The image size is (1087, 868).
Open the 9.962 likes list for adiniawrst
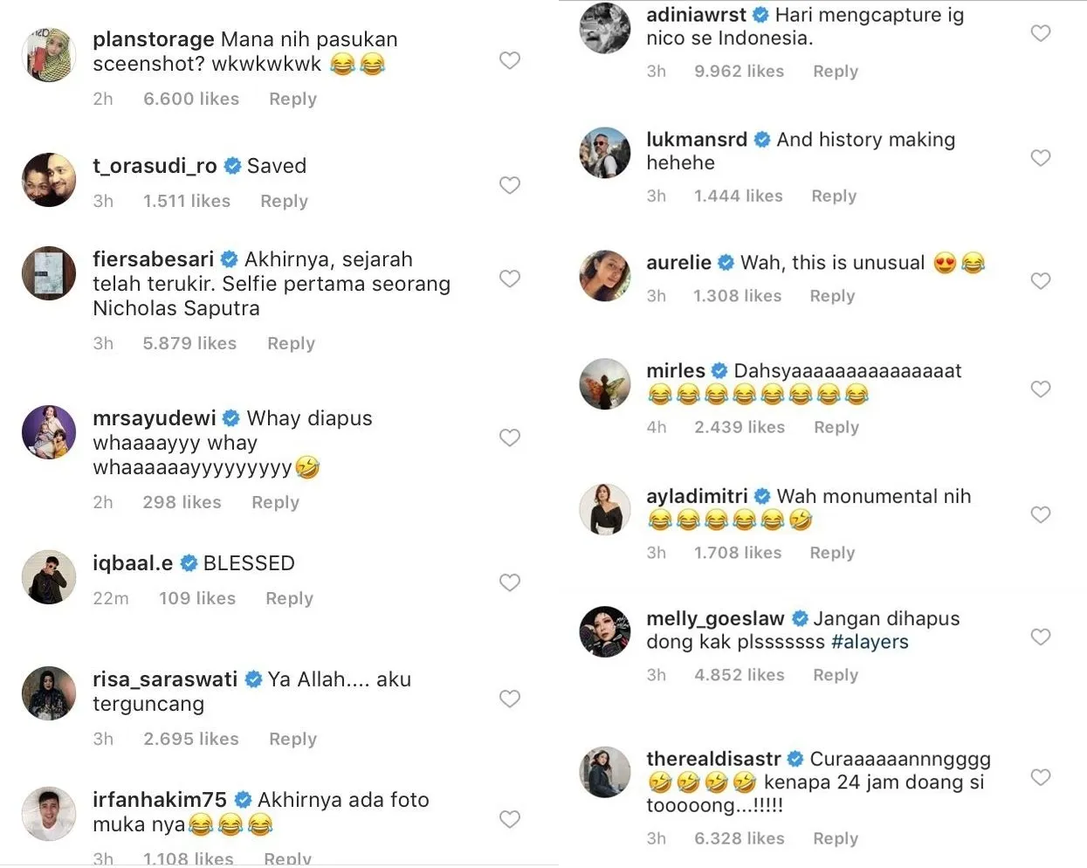739,71
